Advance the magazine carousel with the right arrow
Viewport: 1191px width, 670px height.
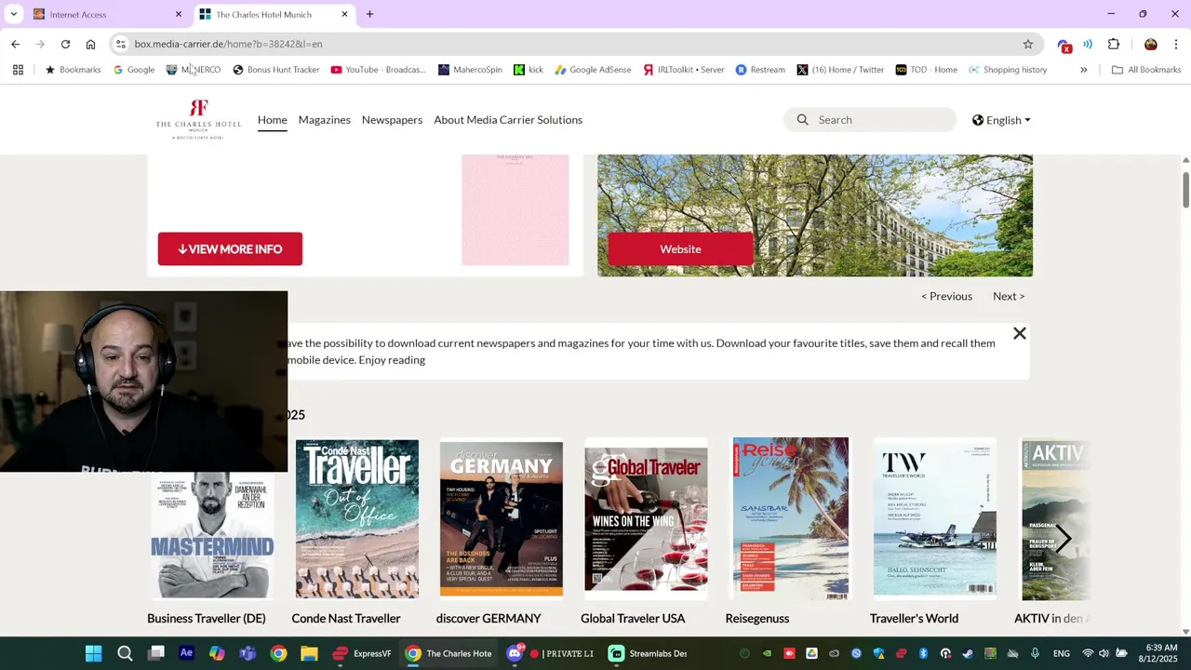(x=1063, y=538)
